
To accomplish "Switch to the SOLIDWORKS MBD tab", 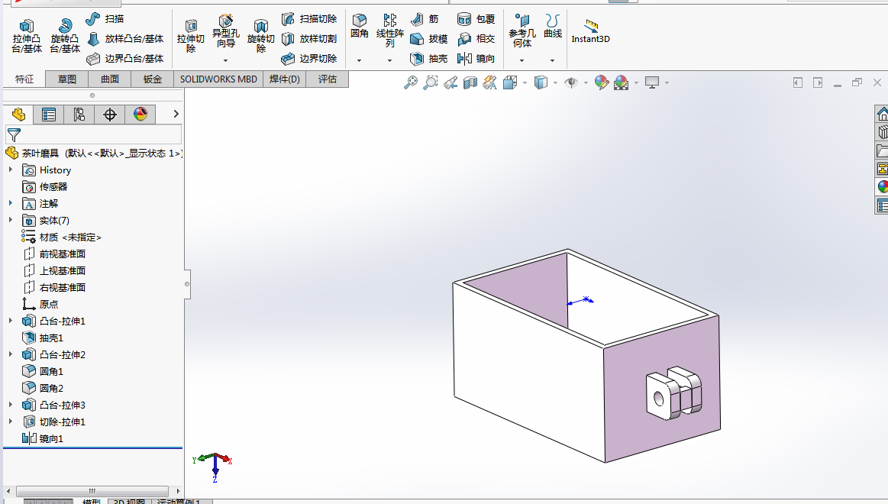I will click(218, 79).
